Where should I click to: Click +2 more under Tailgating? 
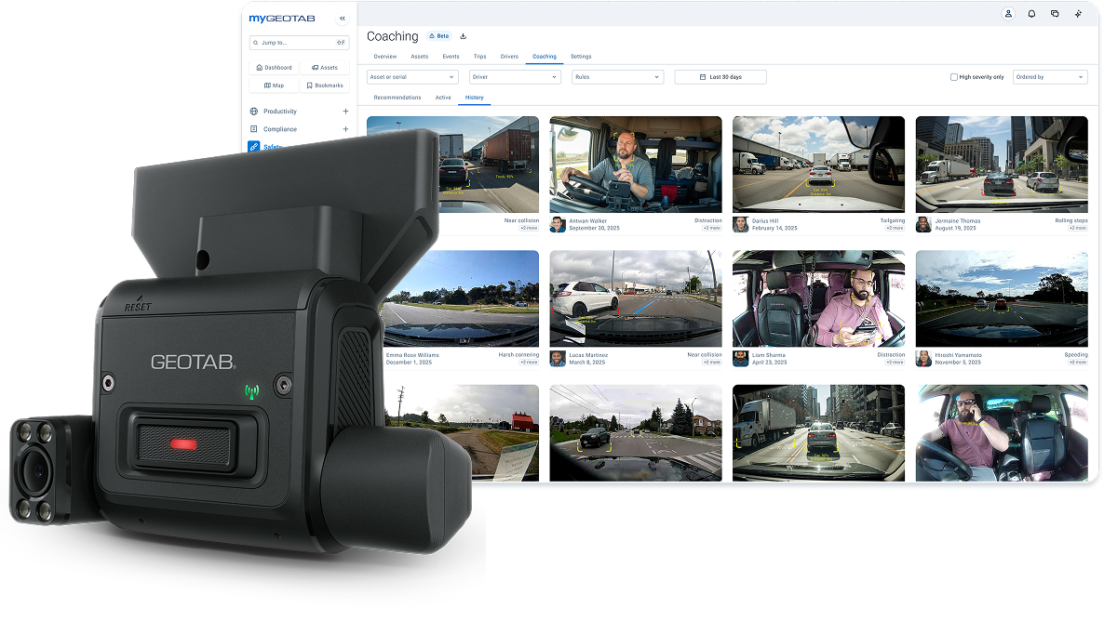point(895,229)
